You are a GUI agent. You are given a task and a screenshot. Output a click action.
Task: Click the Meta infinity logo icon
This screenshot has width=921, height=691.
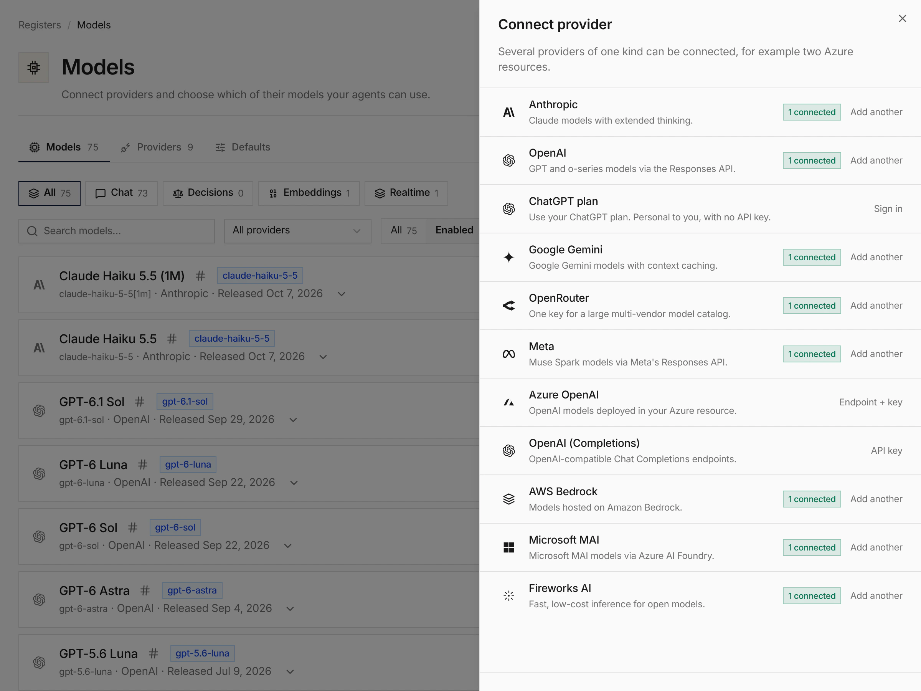[508, 354]
